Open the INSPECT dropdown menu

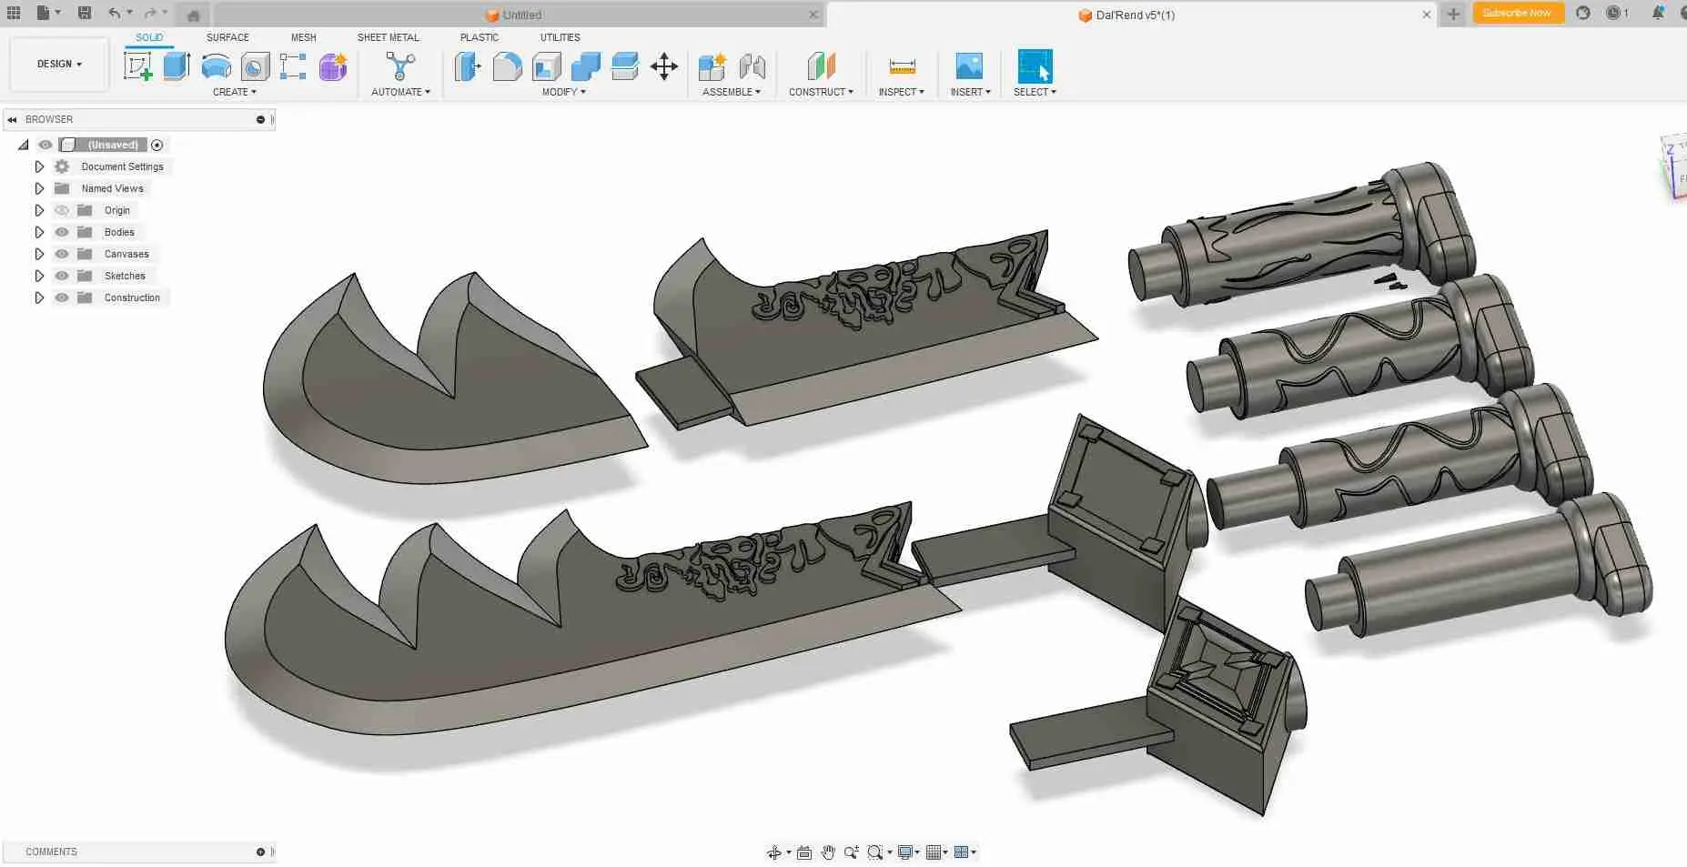click(x=902, y=92)
